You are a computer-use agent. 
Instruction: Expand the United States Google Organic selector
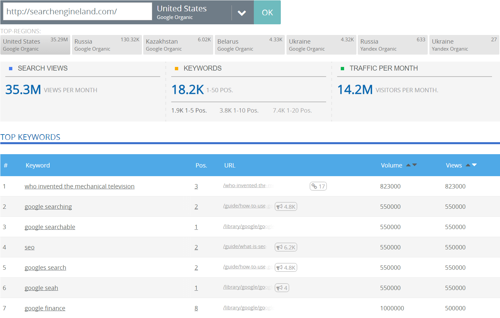pyautogui.click(x=194, y=12)
